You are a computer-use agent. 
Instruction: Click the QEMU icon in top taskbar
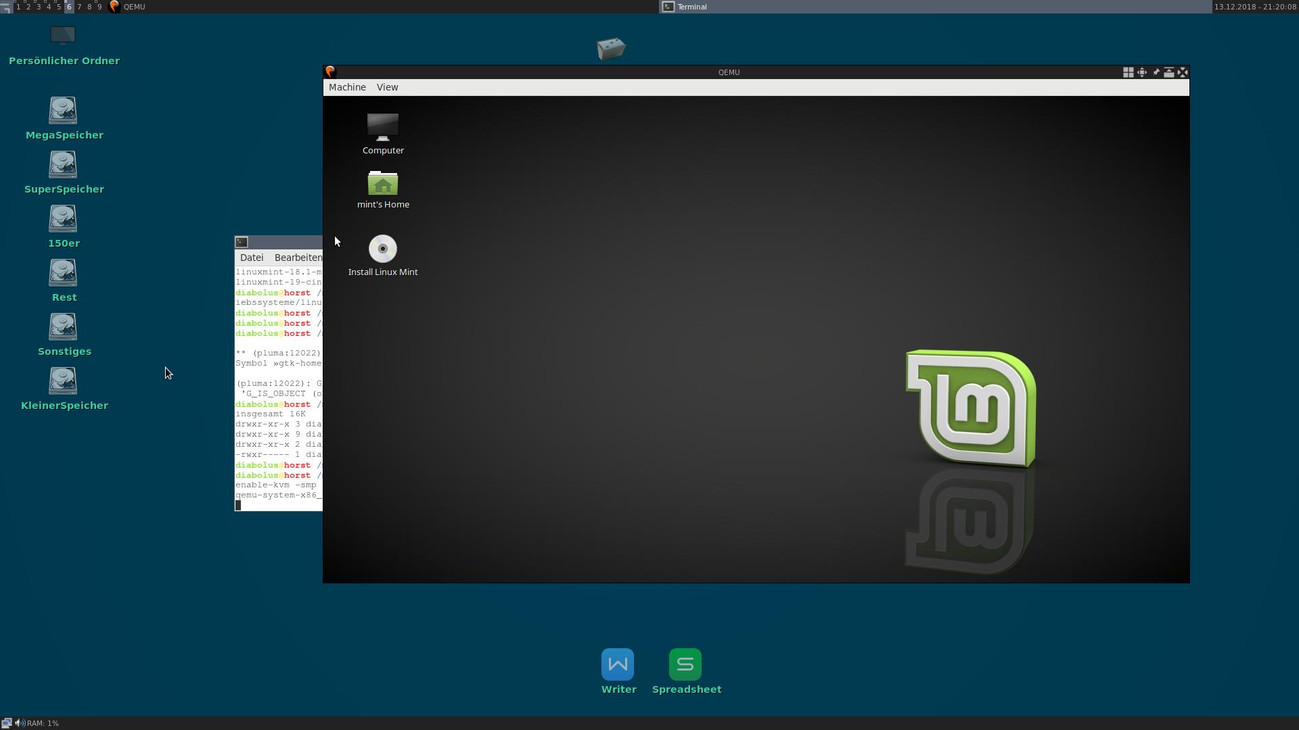click(114, 7)
